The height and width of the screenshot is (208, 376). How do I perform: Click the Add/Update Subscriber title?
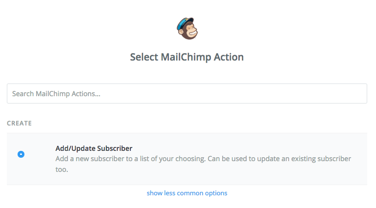point(94,148)
